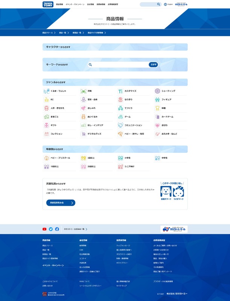Choose the 3歳以上 age icon
Image resolution: width=230 pixels, height=301 pixels.
click(84, 158)
